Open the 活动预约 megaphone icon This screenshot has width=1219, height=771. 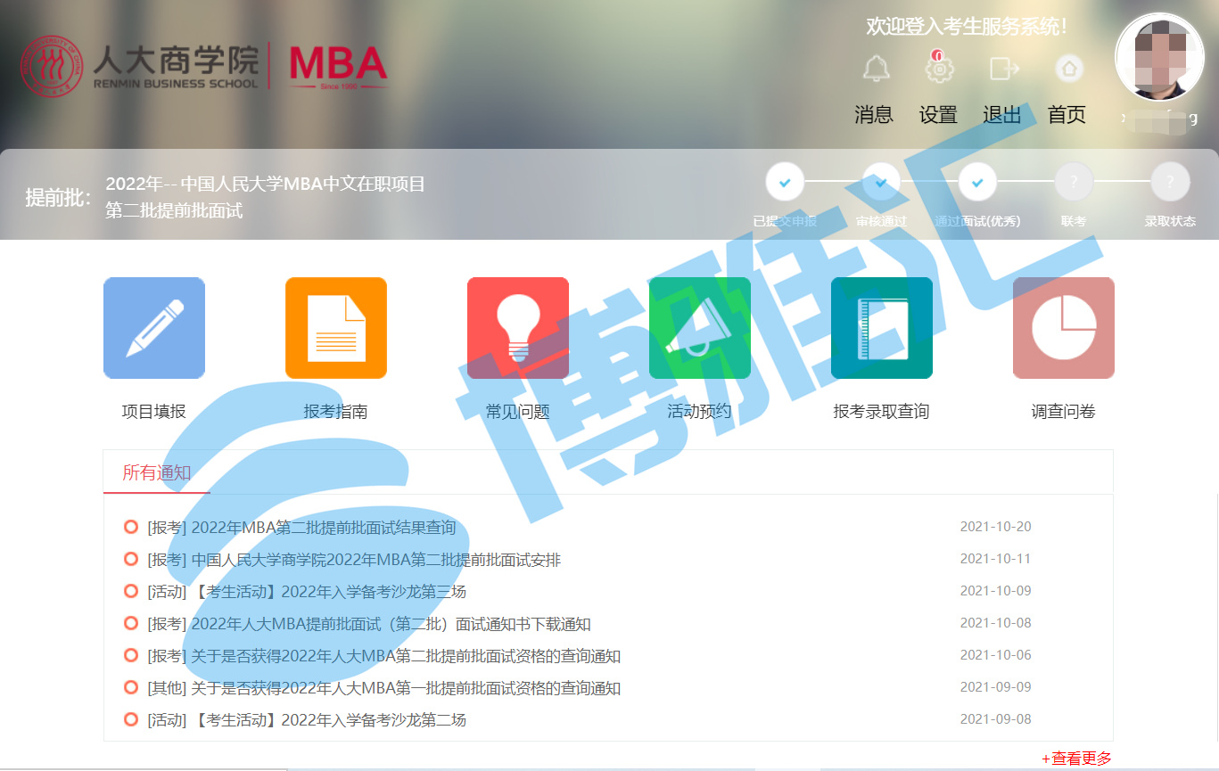700,328
